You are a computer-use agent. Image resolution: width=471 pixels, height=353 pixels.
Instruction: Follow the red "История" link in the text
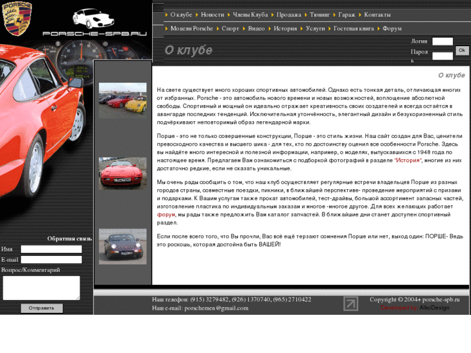click(408, 161)
